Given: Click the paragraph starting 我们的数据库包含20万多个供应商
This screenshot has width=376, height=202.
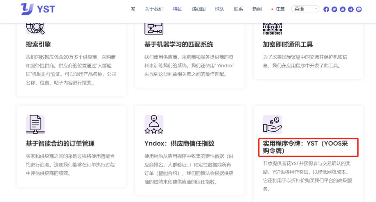Looking at the screenshot, I should click(71, 70).
